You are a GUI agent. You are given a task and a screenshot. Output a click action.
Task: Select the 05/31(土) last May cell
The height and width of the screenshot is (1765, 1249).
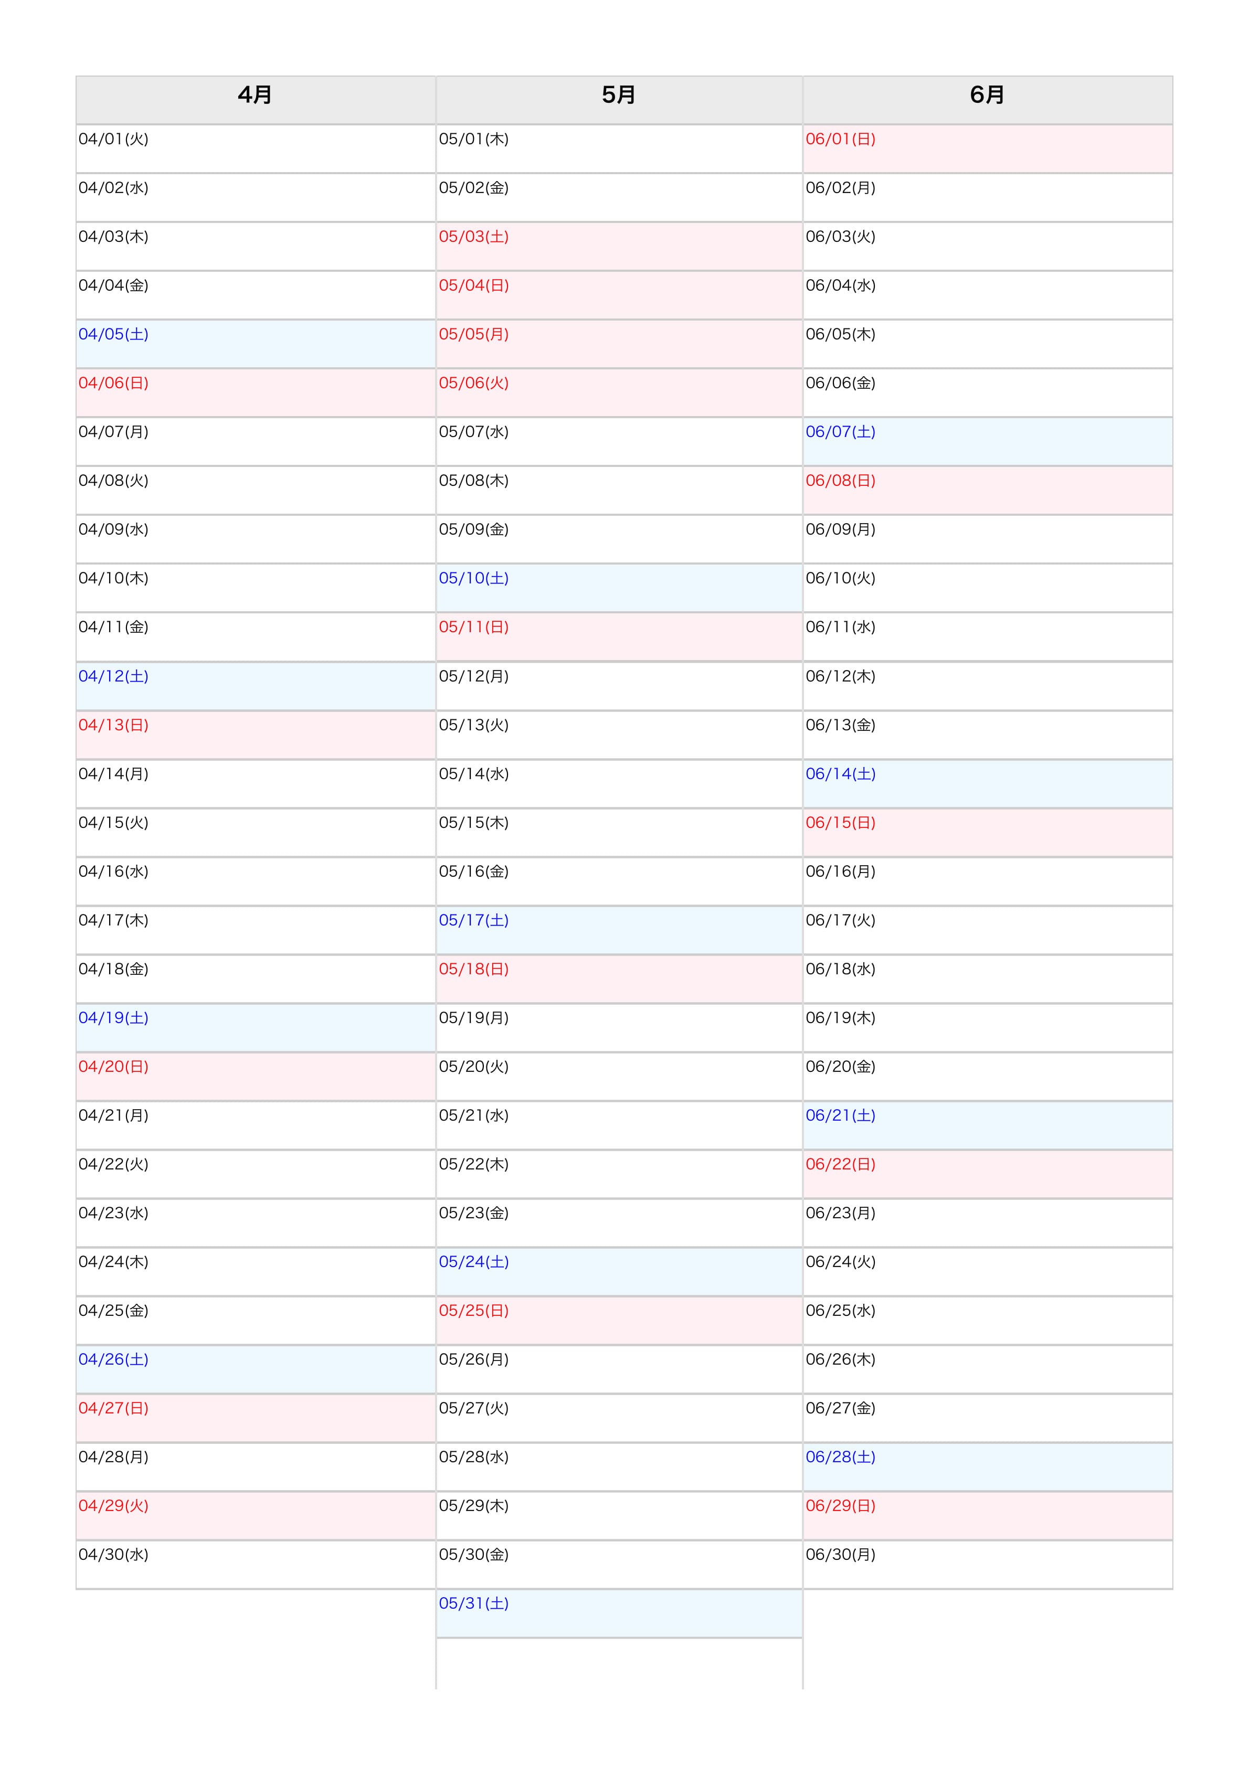coord(619,1613)
